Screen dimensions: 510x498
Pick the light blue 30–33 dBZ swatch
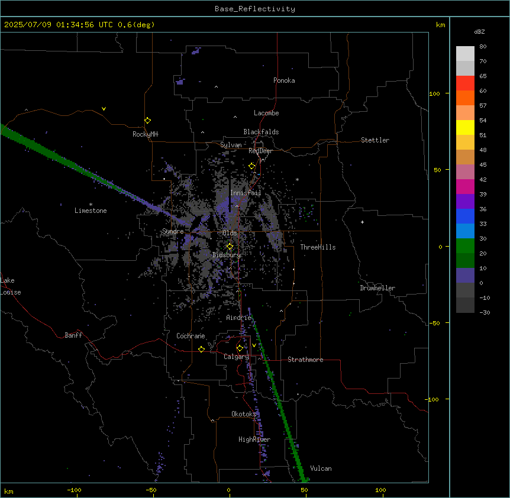465,231
